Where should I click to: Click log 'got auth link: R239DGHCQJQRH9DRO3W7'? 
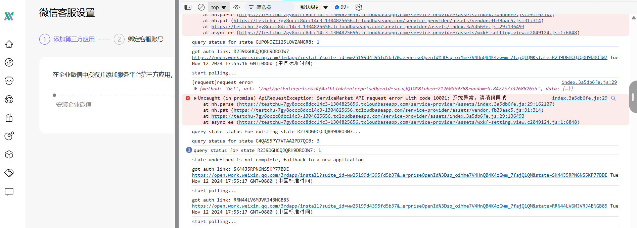click(x=240, y=51)
